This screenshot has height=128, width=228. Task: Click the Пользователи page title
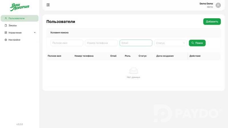tap(61, 22)
